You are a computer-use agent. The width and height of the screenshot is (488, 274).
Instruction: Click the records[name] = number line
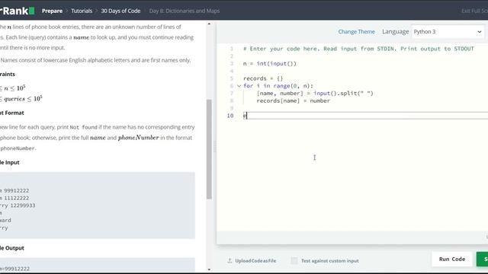(x=293, y=101)
